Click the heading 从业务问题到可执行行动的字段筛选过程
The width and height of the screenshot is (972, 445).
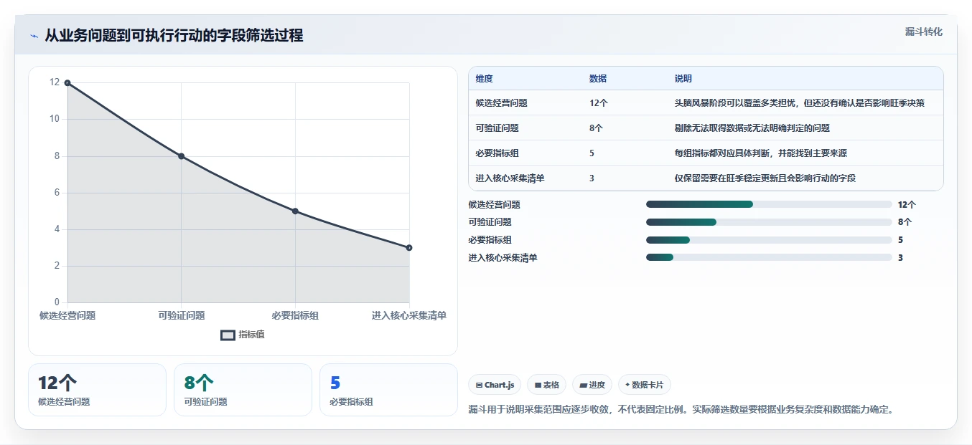click(x=174, y=36)
